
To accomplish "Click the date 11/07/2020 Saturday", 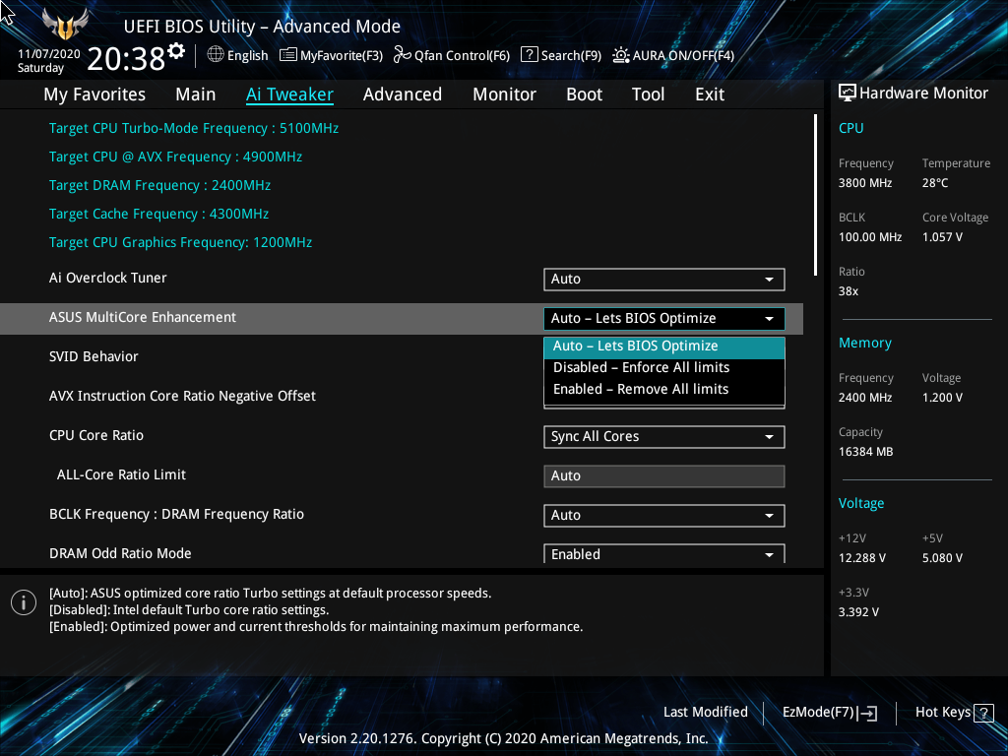I will [49, 60].
